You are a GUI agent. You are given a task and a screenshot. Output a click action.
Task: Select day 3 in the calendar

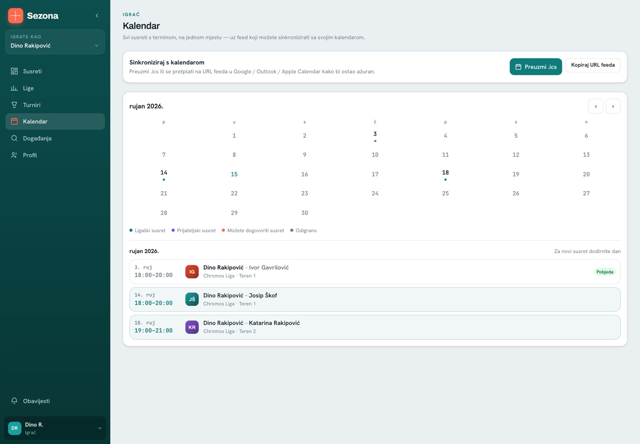coord(375,135)
